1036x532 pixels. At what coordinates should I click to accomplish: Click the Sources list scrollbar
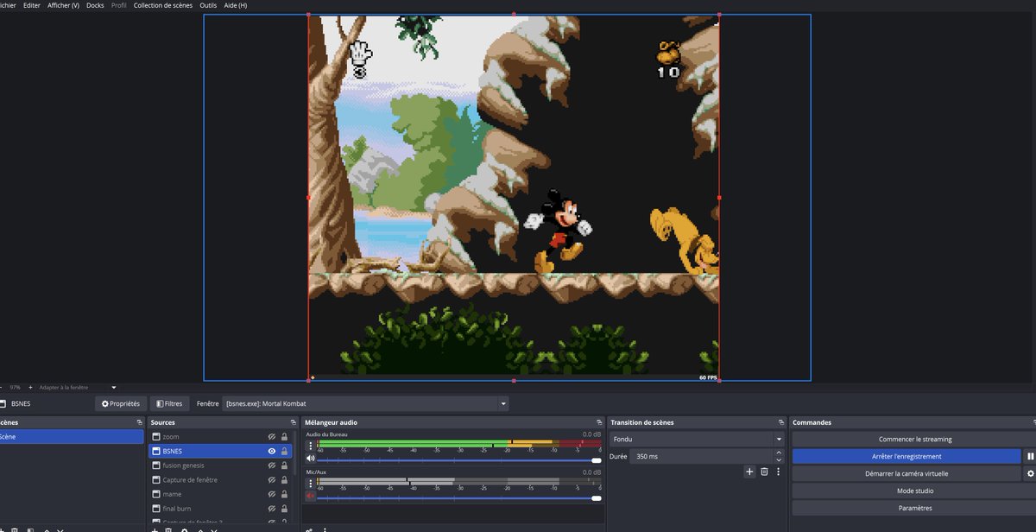(295, 453)
